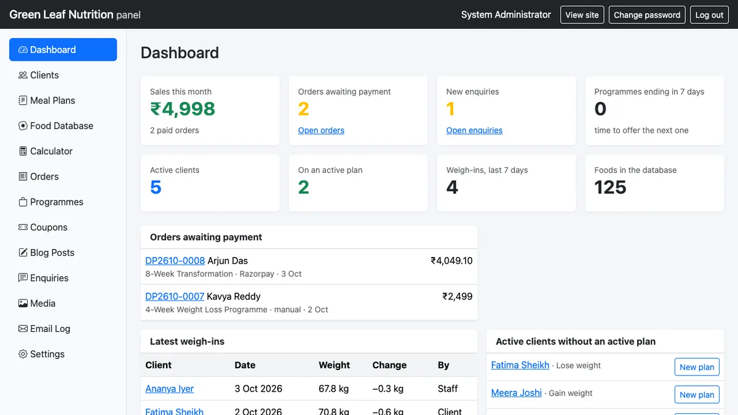The height and width of the screenshot is (415, 738).
Task: Click the Orders awaiting payment panel heading
Action: tap(206, 237)
